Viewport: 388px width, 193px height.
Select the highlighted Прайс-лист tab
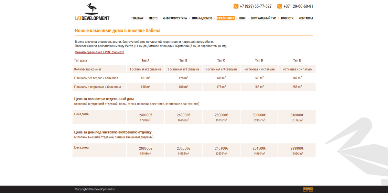click(x=226, y=18)
